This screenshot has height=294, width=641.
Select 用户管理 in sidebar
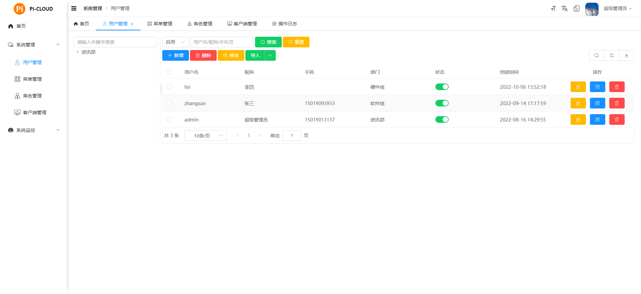33,62
